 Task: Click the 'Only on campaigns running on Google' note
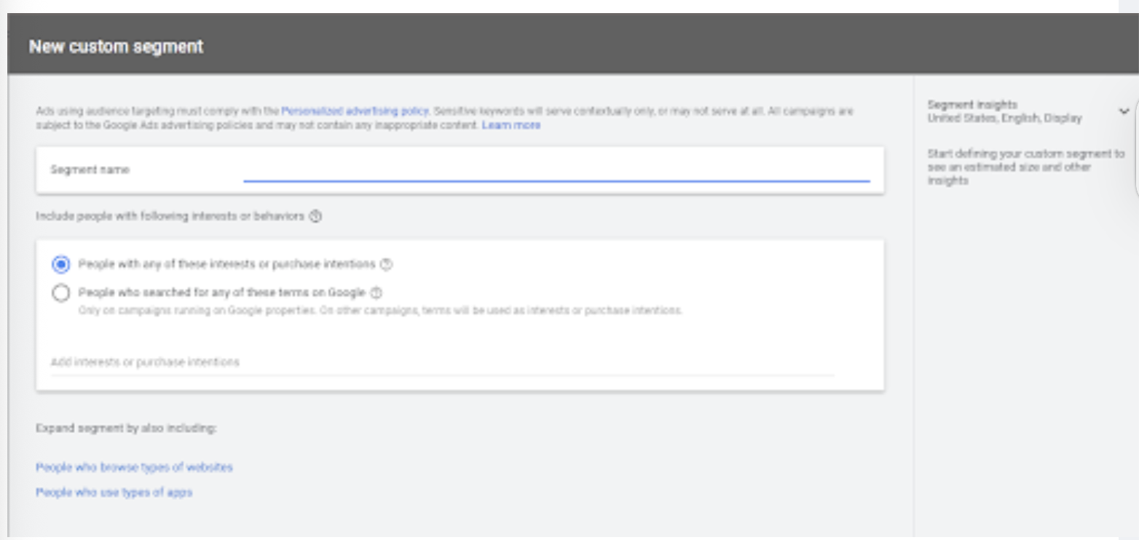point(379,311)
